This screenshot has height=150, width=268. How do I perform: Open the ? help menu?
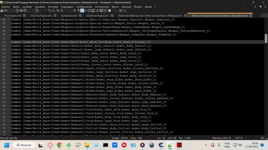pyautogui.click(x=155, y=7)
